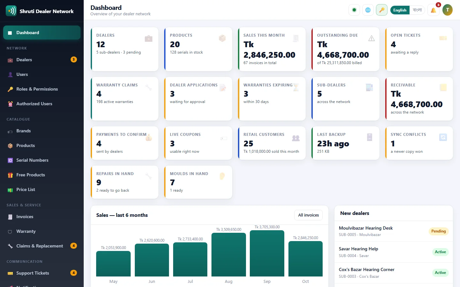
Task: Open Cox's Bazar Hearing Corner dealer entry
Action: [394, 273]
